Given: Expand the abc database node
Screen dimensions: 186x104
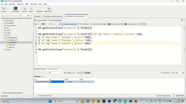Looking at the screenshot, I should click(3, 28).
